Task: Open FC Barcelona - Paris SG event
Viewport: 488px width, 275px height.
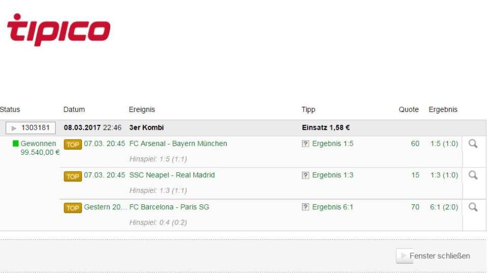Action: pos(169,207)
